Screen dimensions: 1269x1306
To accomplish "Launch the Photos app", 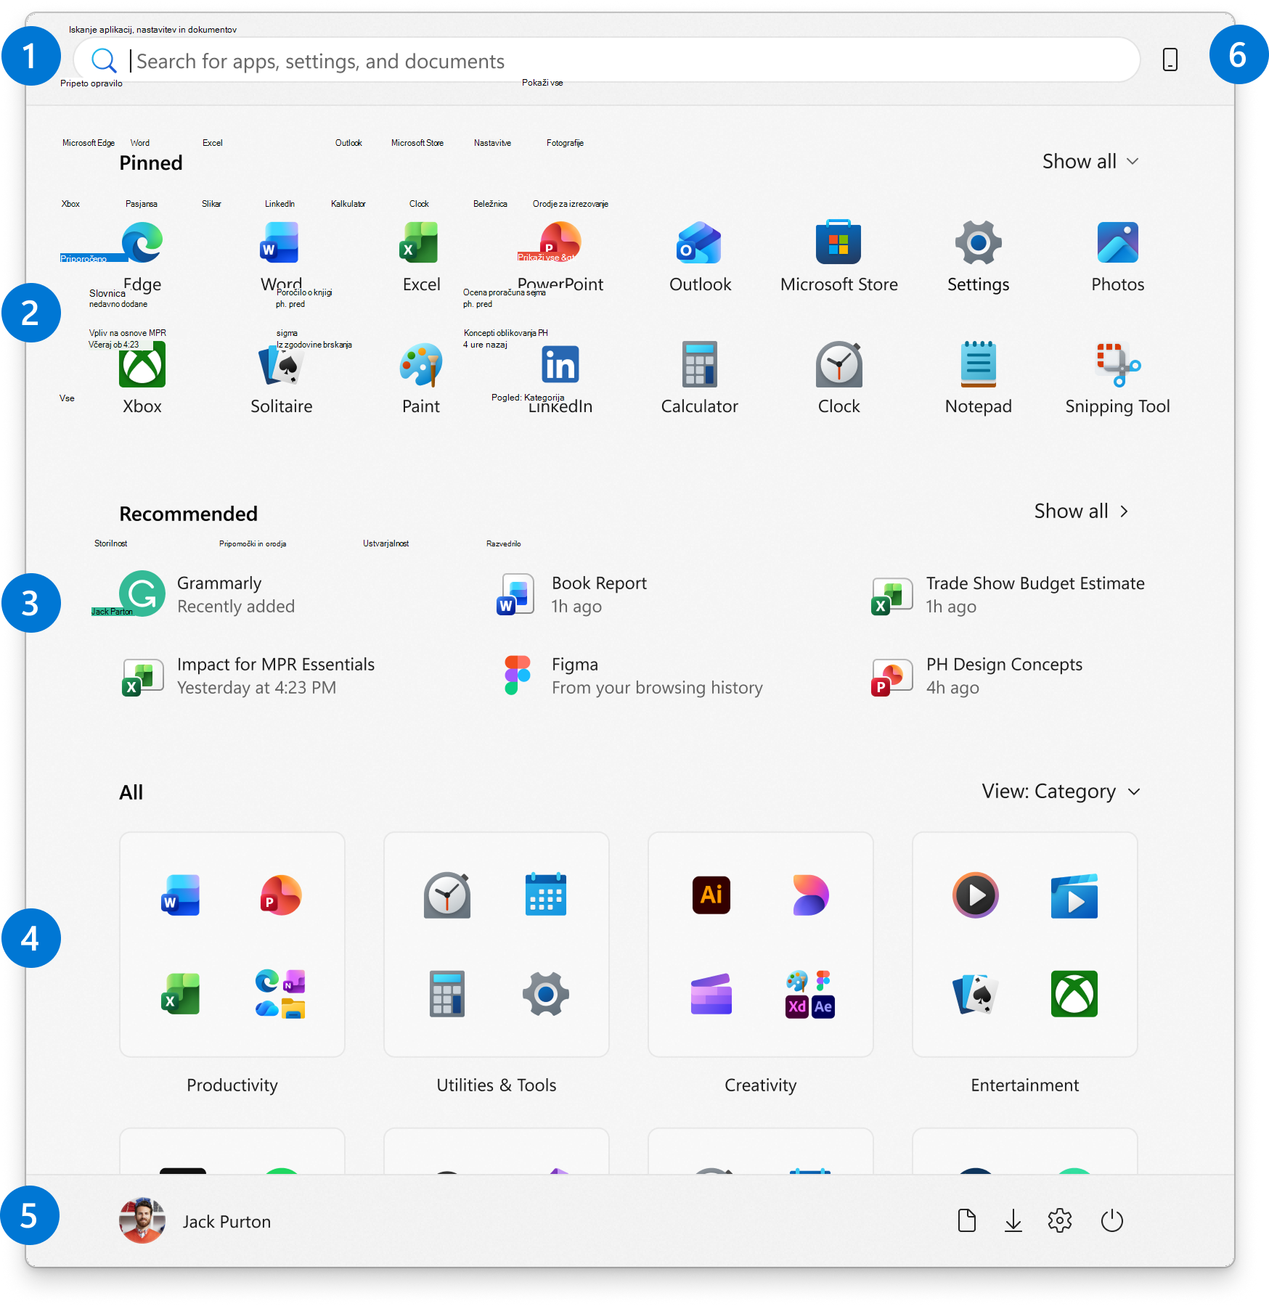I will pos(1117,243).
